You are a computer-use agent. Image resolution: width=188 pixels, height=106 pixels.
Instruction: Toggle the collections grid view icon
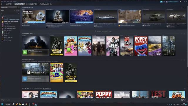[19, 7]
